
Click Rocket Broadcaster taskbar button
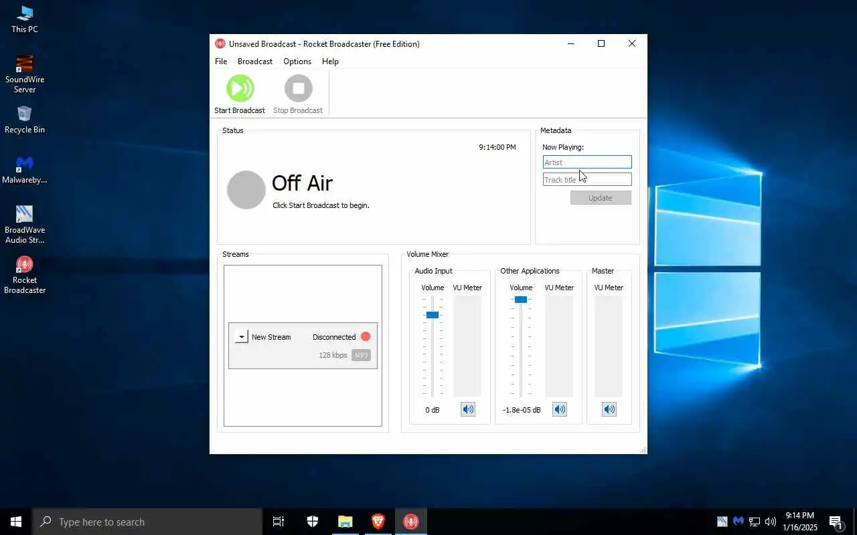click(x=411, y=522)
